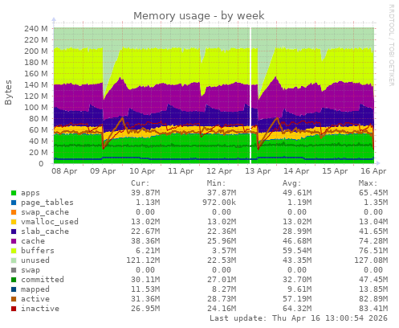This screenshot has height=328, width=399.
Task: Click the '0' y-axis tick label
Action: [41, 163]
